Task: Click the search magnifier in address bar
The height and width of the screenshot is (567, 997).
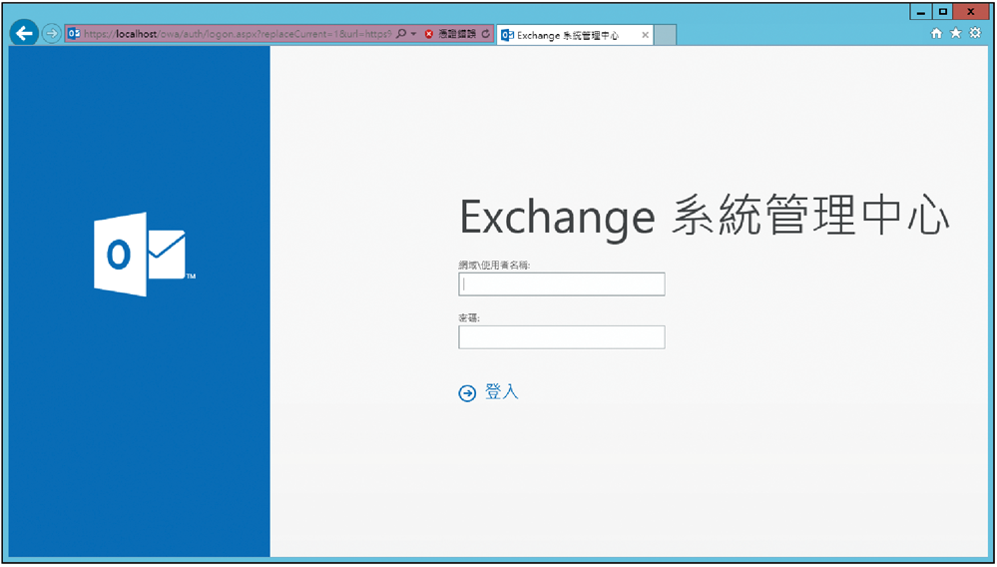Action: [x=400, y=34]
